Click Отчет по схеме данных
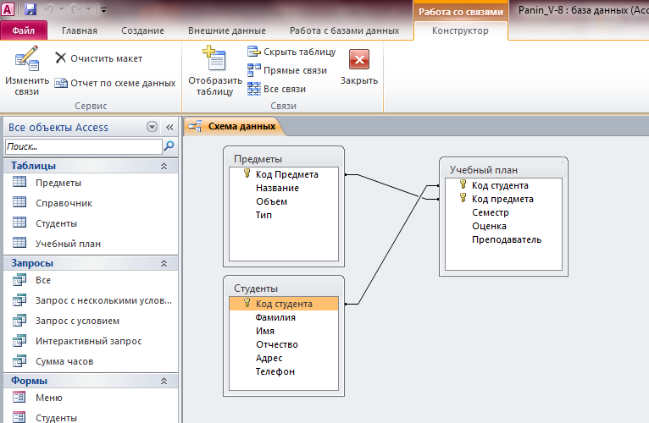The height and width of the screenshot is (423, 649). (x=115, y=83)
